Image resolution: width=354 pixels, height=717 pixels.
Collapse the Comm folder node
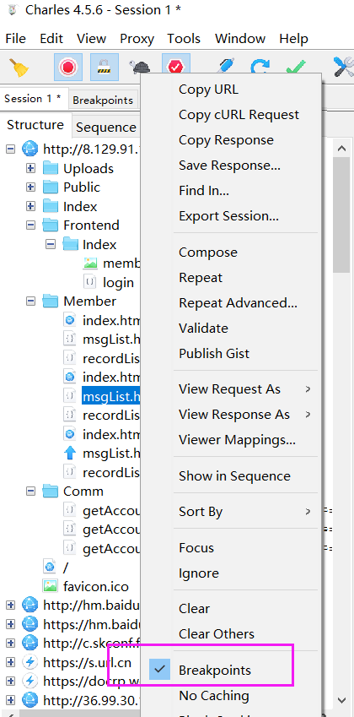(x=30, y=492)
